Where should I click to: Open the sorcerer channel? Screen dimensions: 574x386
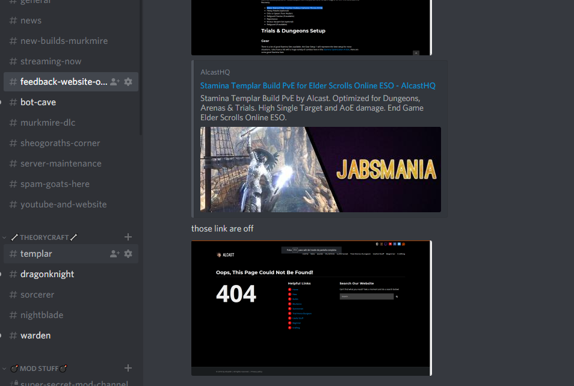[71, 295]
